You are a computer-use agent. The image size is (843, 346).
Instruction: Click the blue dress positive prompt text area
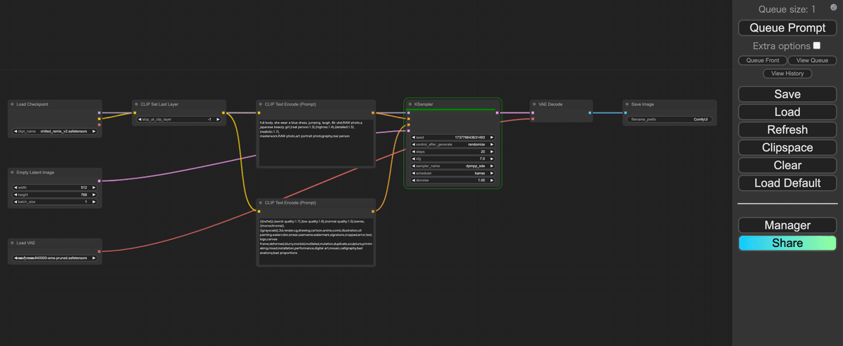[315, 142]
